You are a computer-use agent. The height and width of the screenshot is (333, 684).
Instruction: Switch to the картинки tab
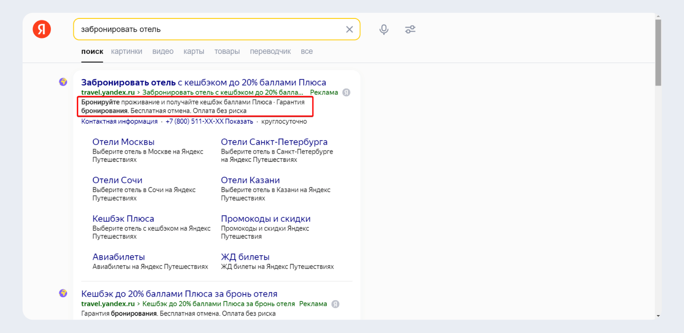(126, 51)
